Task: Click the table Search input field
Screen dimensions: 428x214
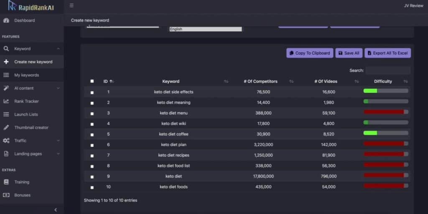Action: coord(388,70)
